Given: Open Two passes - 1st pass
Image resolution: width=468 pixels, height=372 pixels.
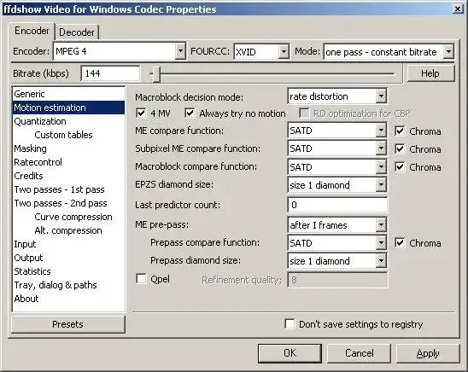Looking at the screenshot, I should (68, 189).
